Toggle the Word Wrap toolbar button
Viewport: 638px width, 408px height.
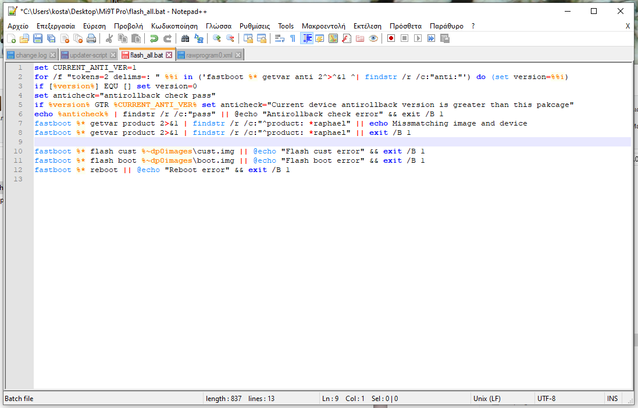[x=279, y=39]
